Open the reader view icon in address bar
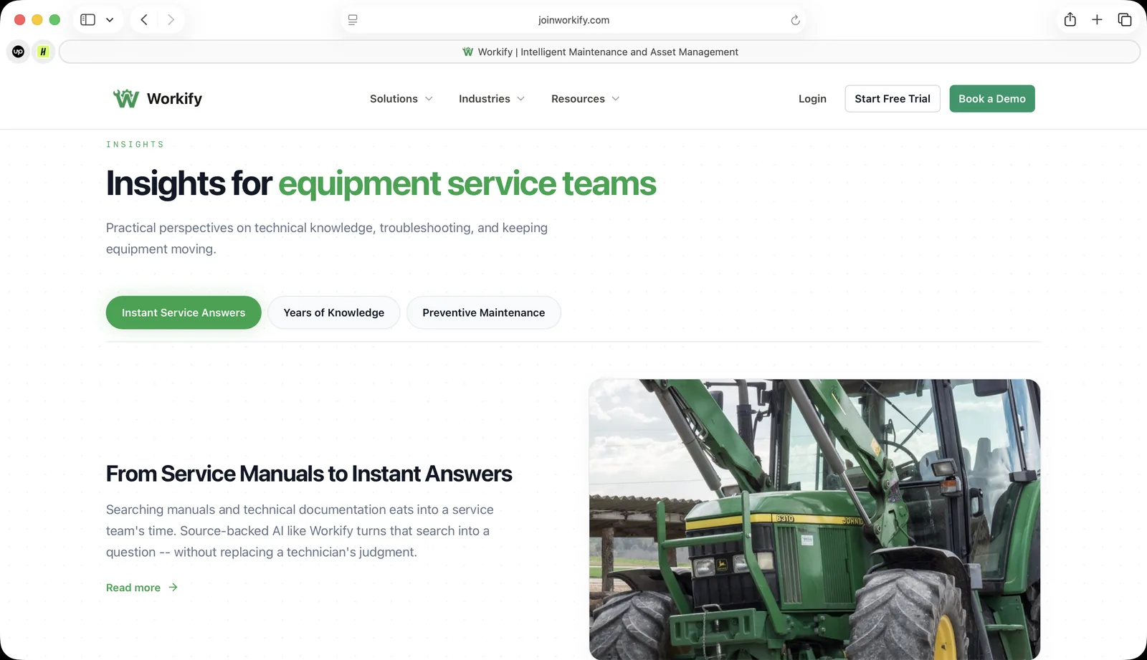 pos(353,20)
